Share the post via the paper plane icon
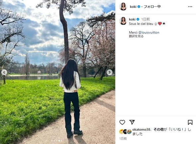The width and height of the screenshot is (196, 144). (132, 122)
